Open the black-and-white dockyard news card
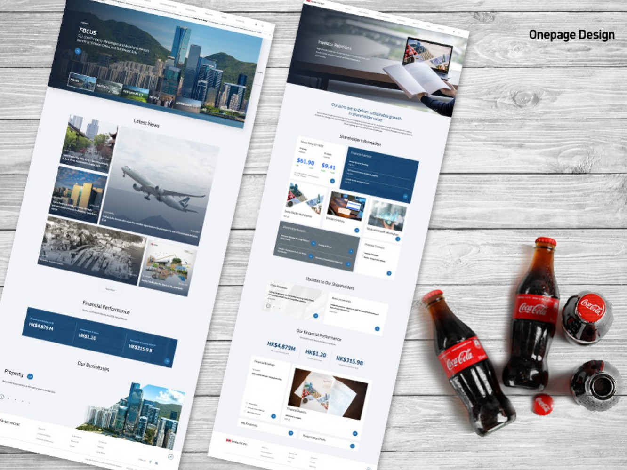 [x=92, y=250]
